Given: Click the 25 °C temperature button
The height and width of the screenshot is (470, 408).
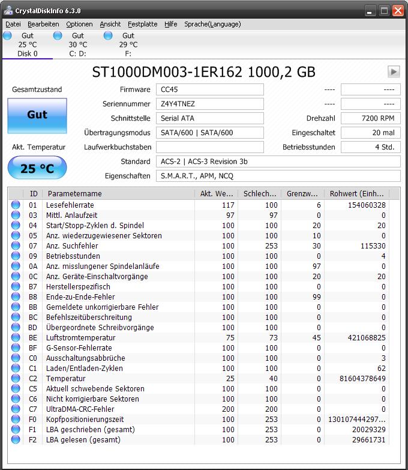Looking at the screenshot, I should [x=37, y=168].
